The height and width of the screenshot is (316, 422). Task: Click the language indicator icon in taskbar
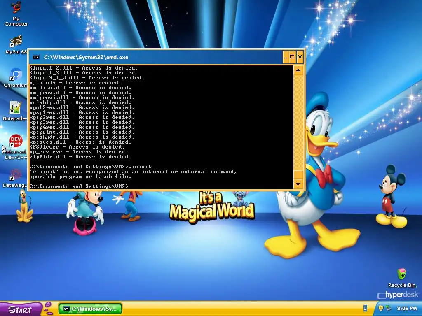[365, 308]
